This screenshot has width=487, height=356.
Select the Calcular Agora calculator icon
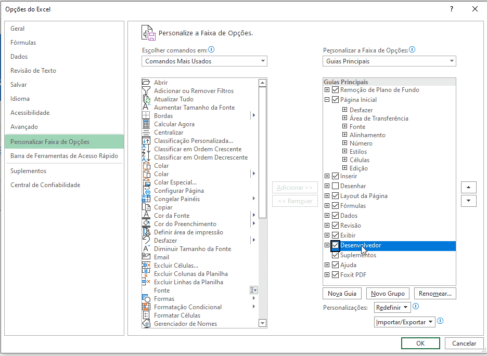[146, 124]
